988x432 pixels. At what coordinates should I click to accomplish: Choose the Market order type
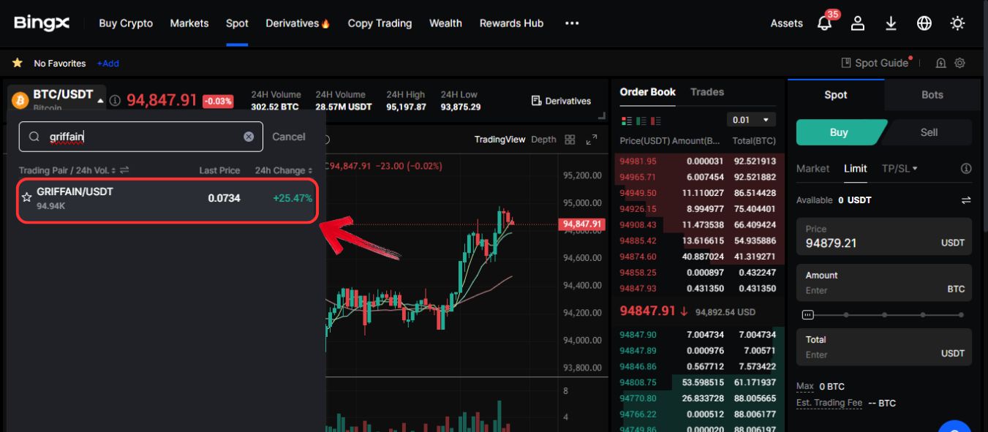point(812,168)
